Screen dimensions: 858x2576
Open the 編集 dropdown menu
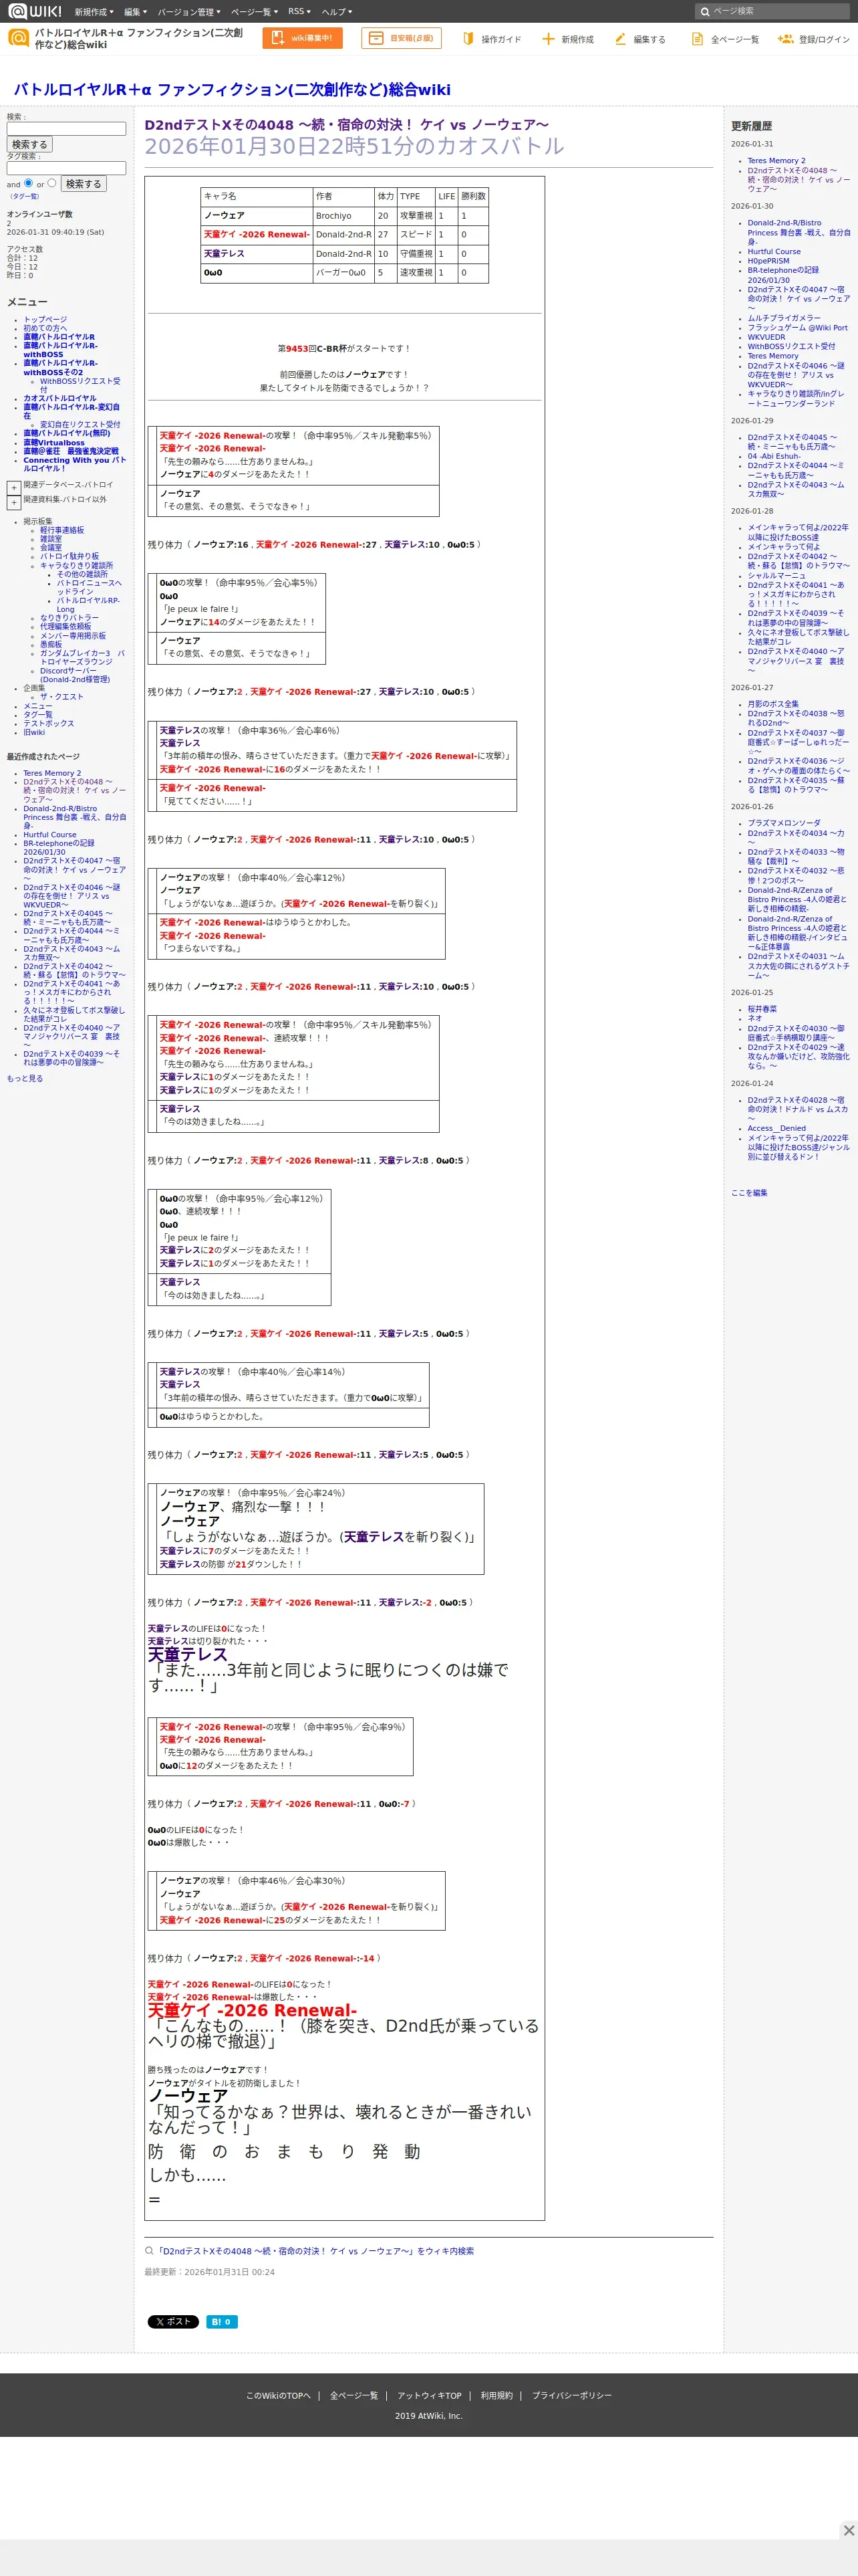(135, 12)
